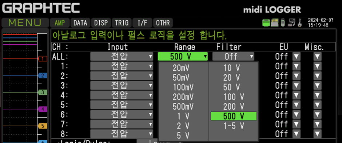Choose 1 V range option
Viewport: 342px width, 143px height.
coord(183,117)
